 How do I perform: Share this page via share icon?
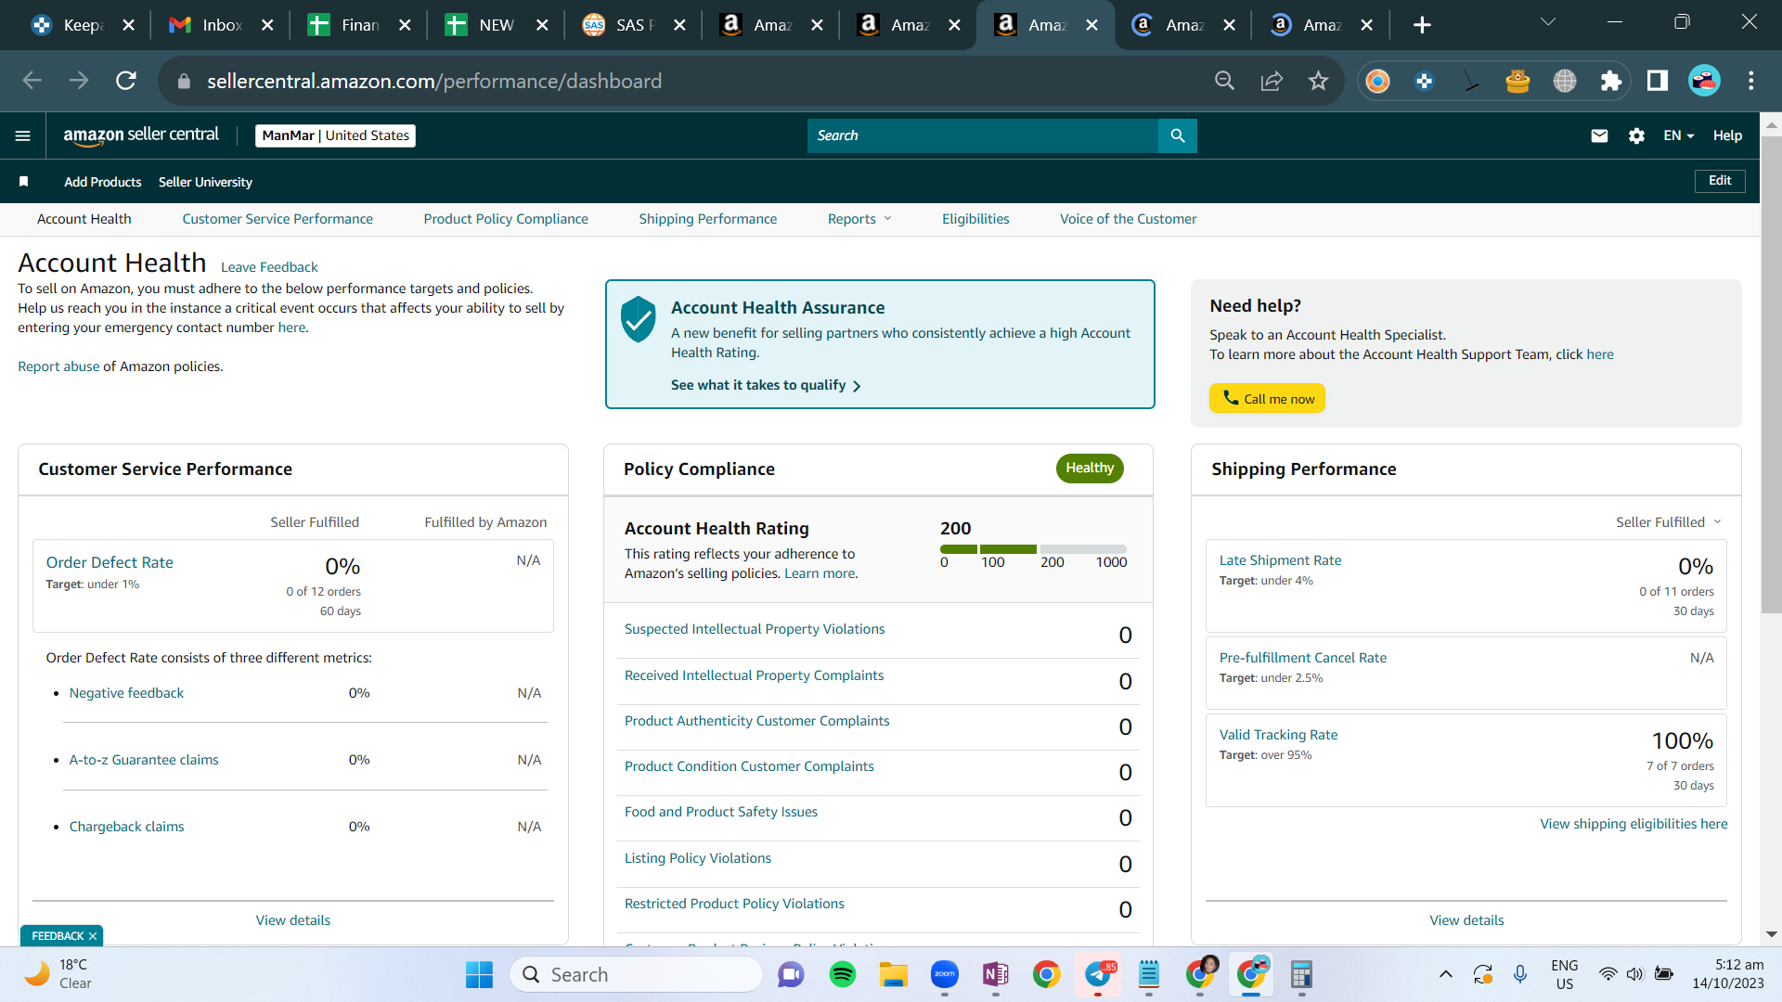[1272, 81]
